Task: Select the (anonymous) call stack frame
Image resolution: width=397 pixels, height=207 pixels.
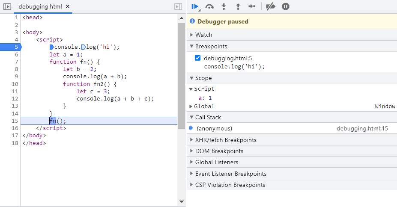Action: pyautogui.click(x=214, y=128)
